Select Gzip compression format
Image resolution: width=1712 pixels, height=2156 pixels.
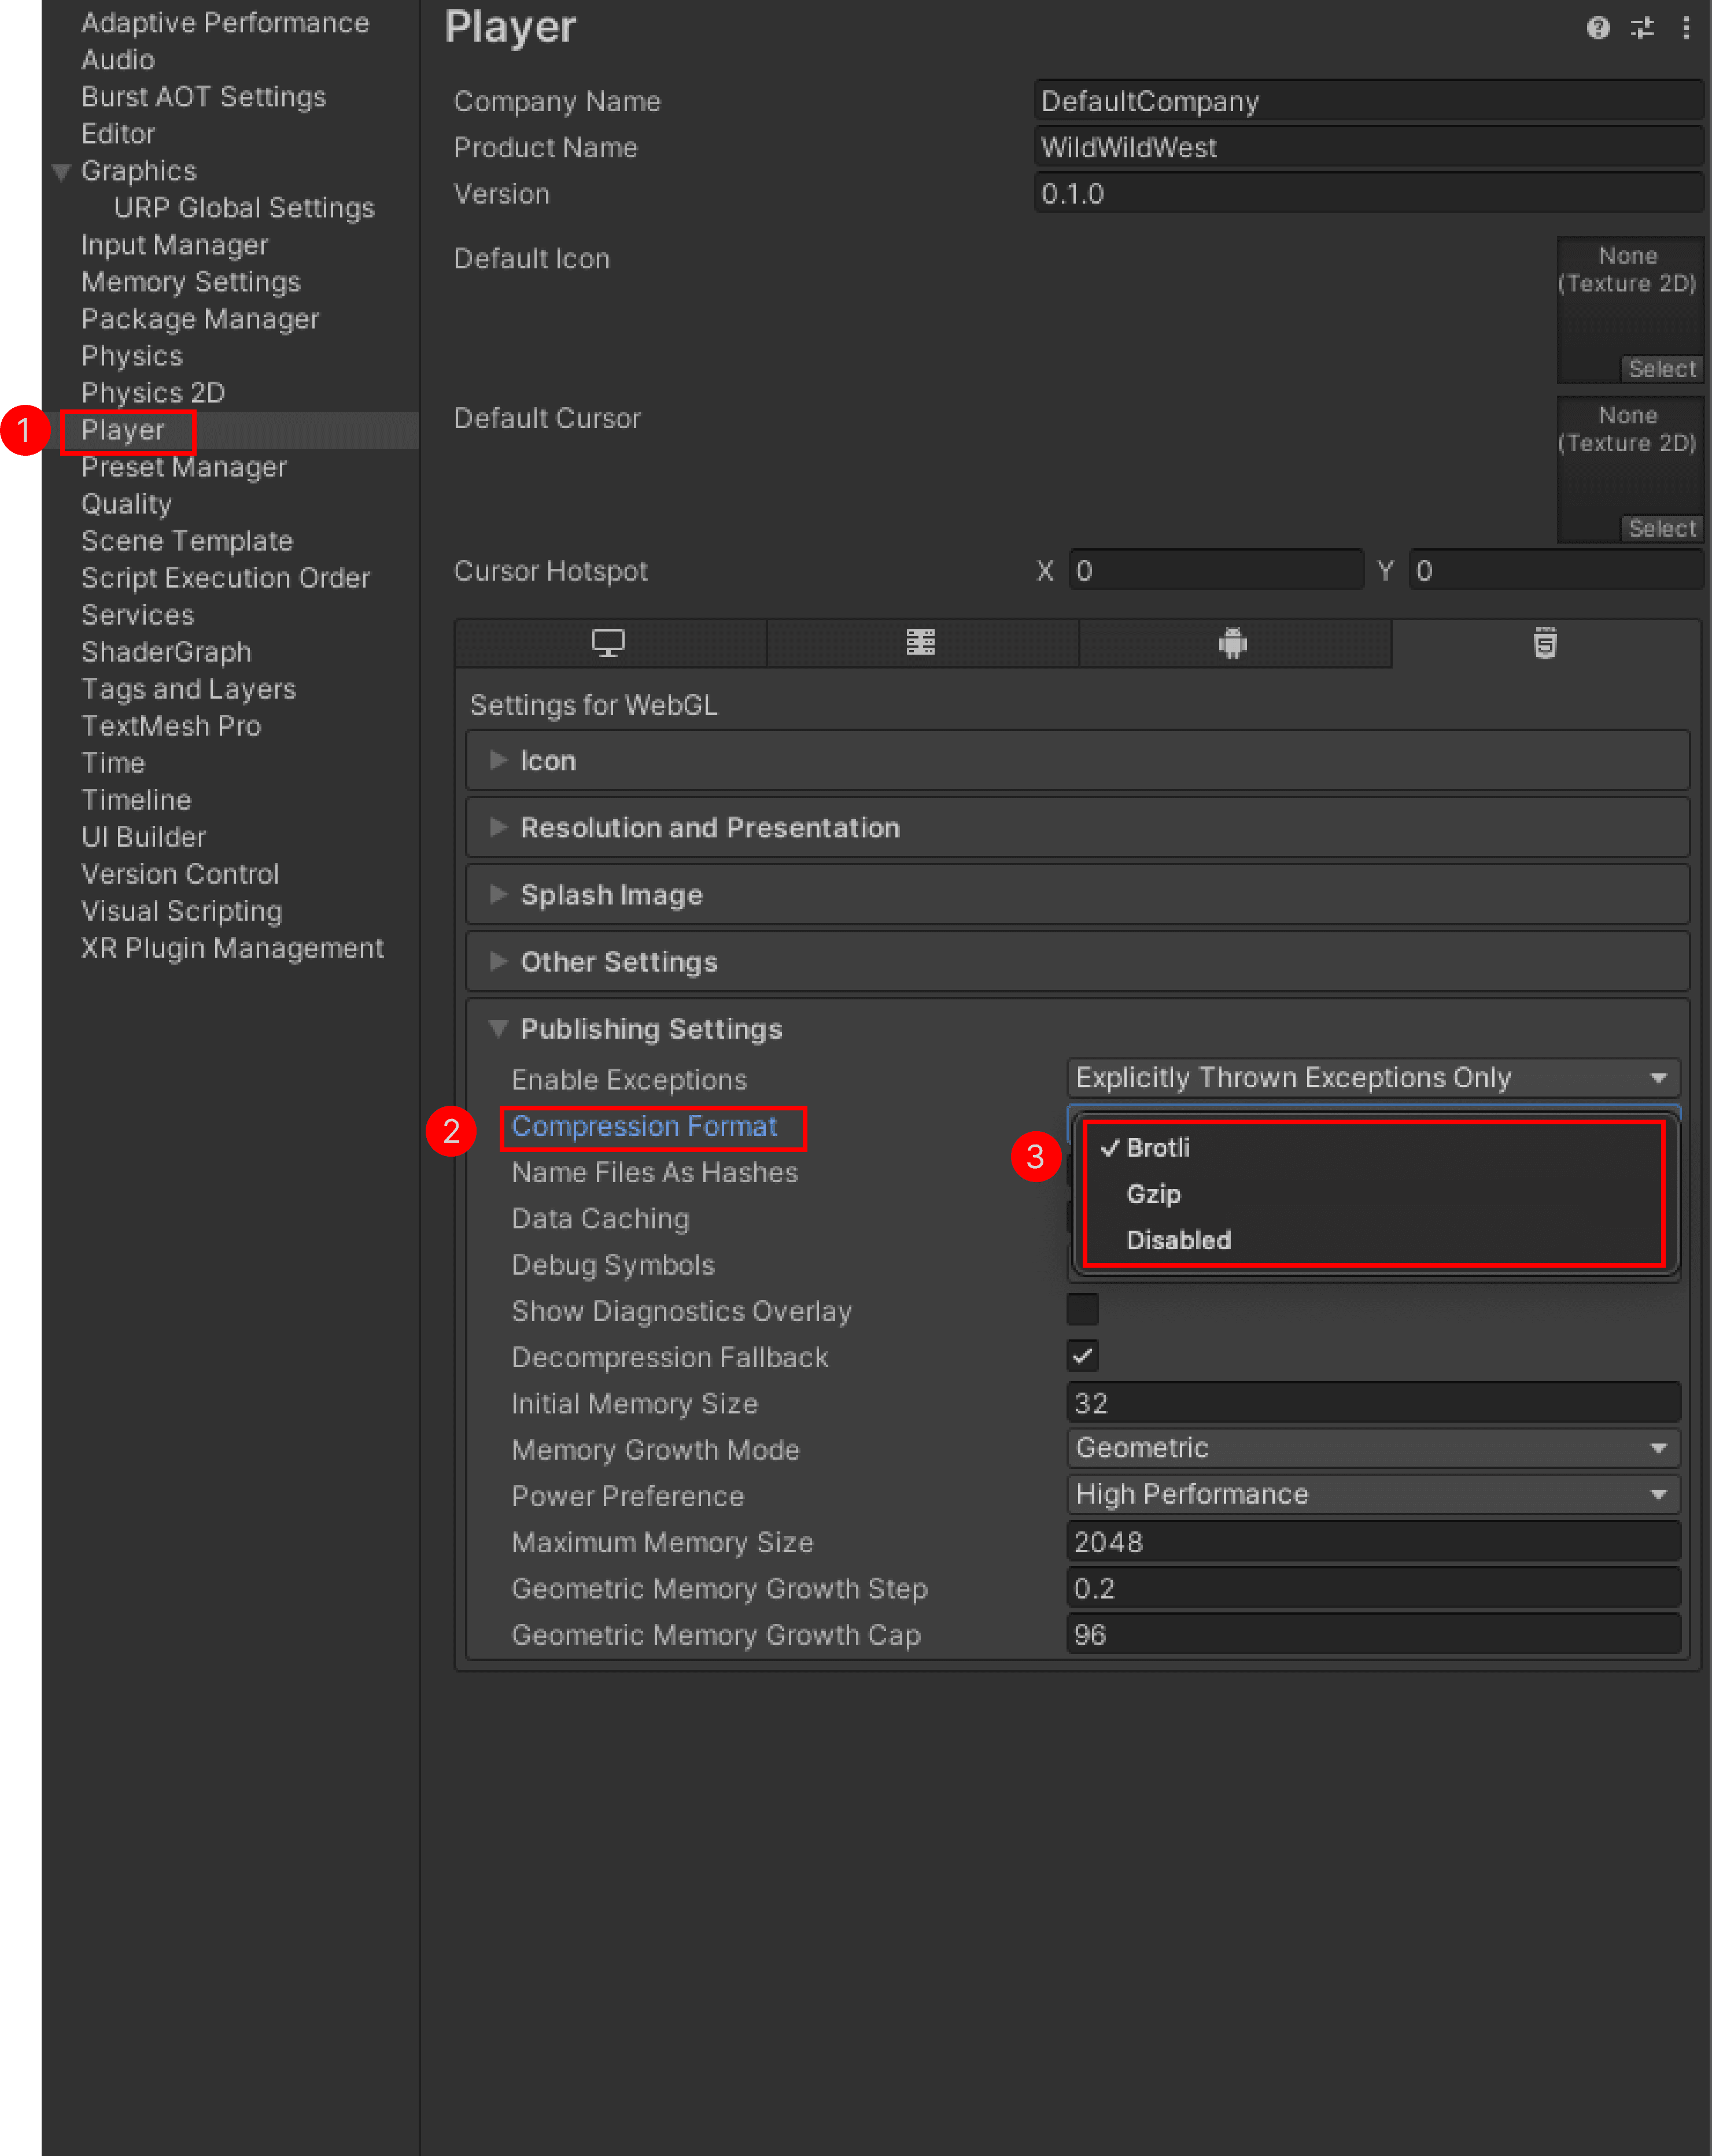1154,1193
